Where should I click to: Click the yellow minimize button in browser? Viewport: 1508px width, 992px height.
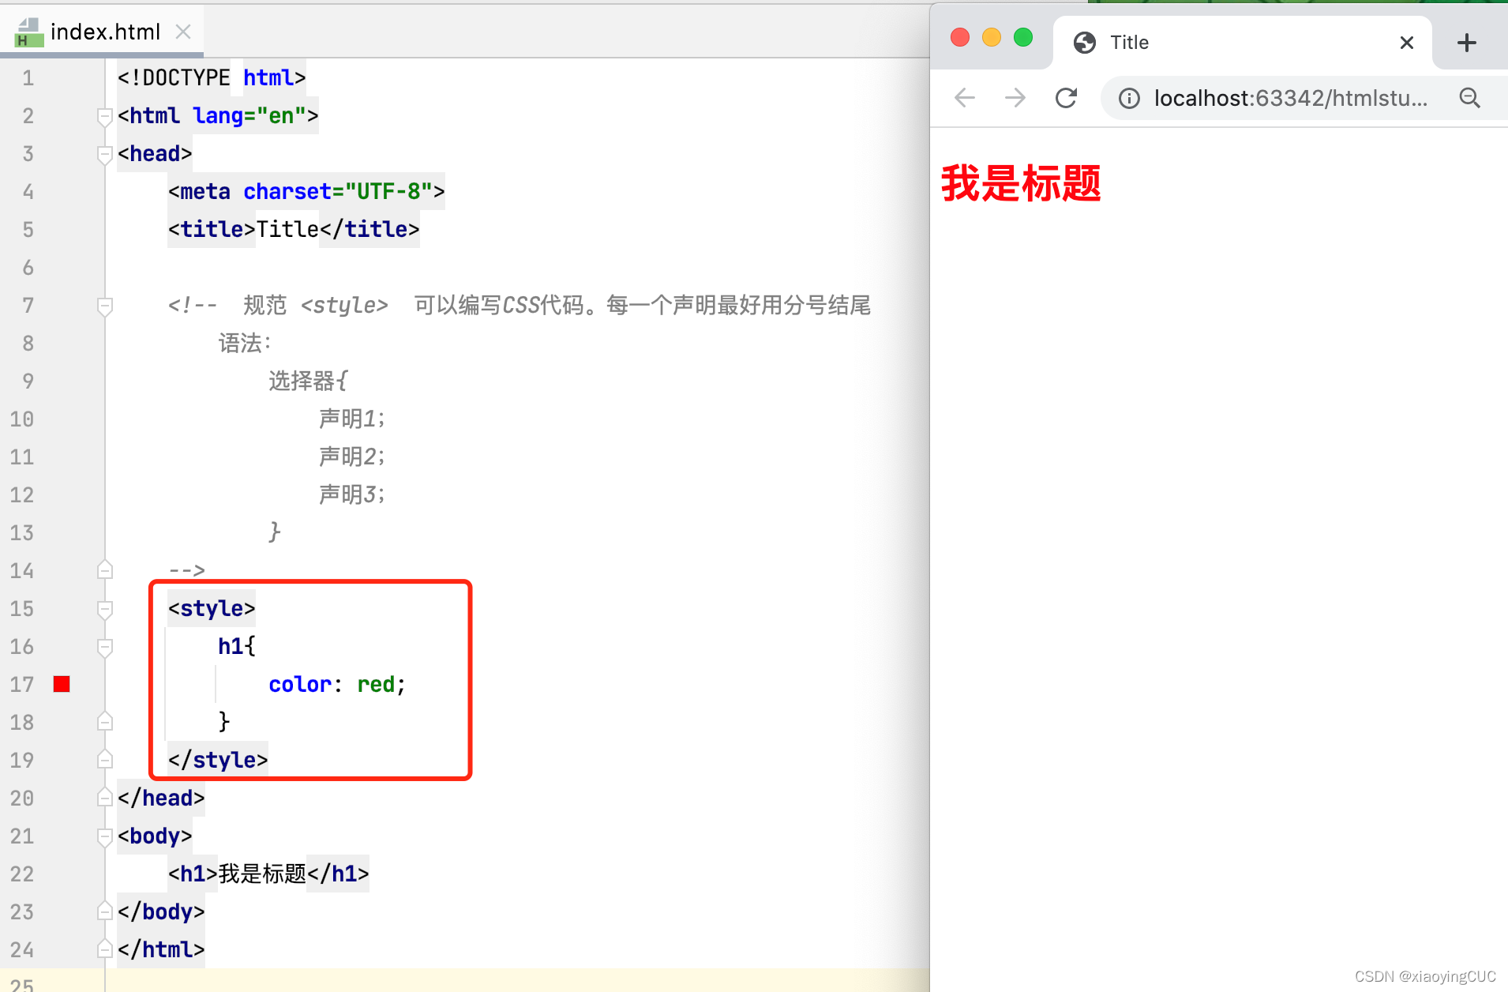coord(992,37)
